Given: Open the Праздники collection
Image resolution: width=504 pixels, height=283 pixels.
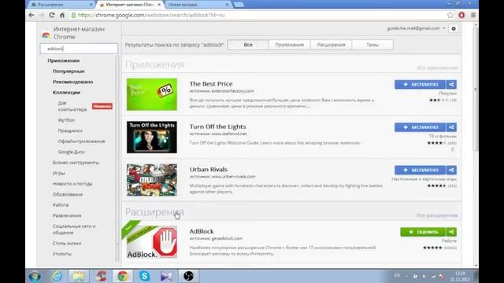Looking at the screenshot, I should [70, 130].
